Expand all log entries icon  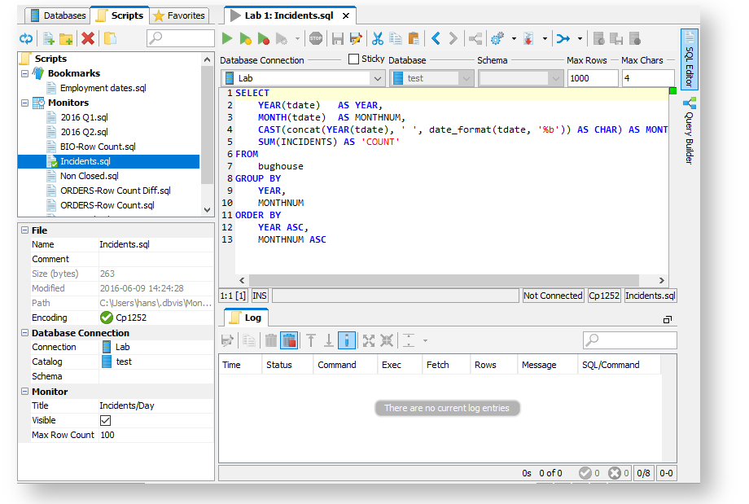[368, 340]
